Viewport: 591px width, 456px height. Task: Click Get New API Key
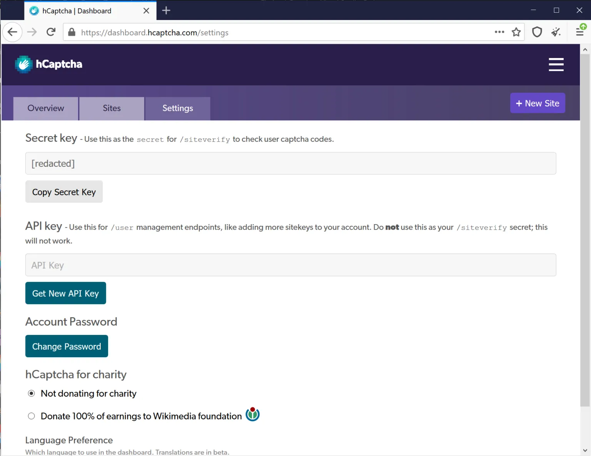click(x=65, y=293)
